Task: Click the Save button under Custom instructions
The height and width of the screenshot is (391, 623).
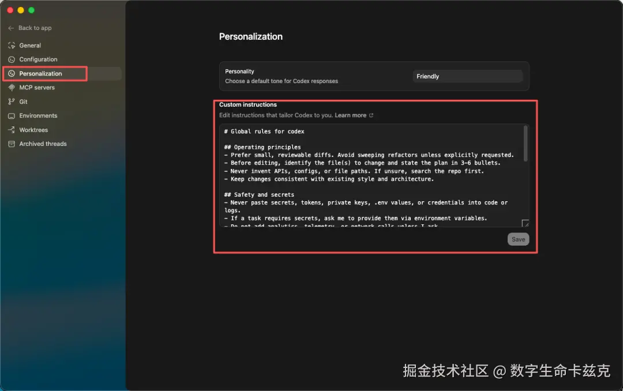Action: 518,239
